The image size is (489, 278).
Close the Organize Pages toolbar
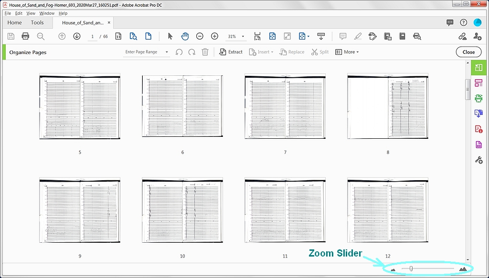[468, 51]
